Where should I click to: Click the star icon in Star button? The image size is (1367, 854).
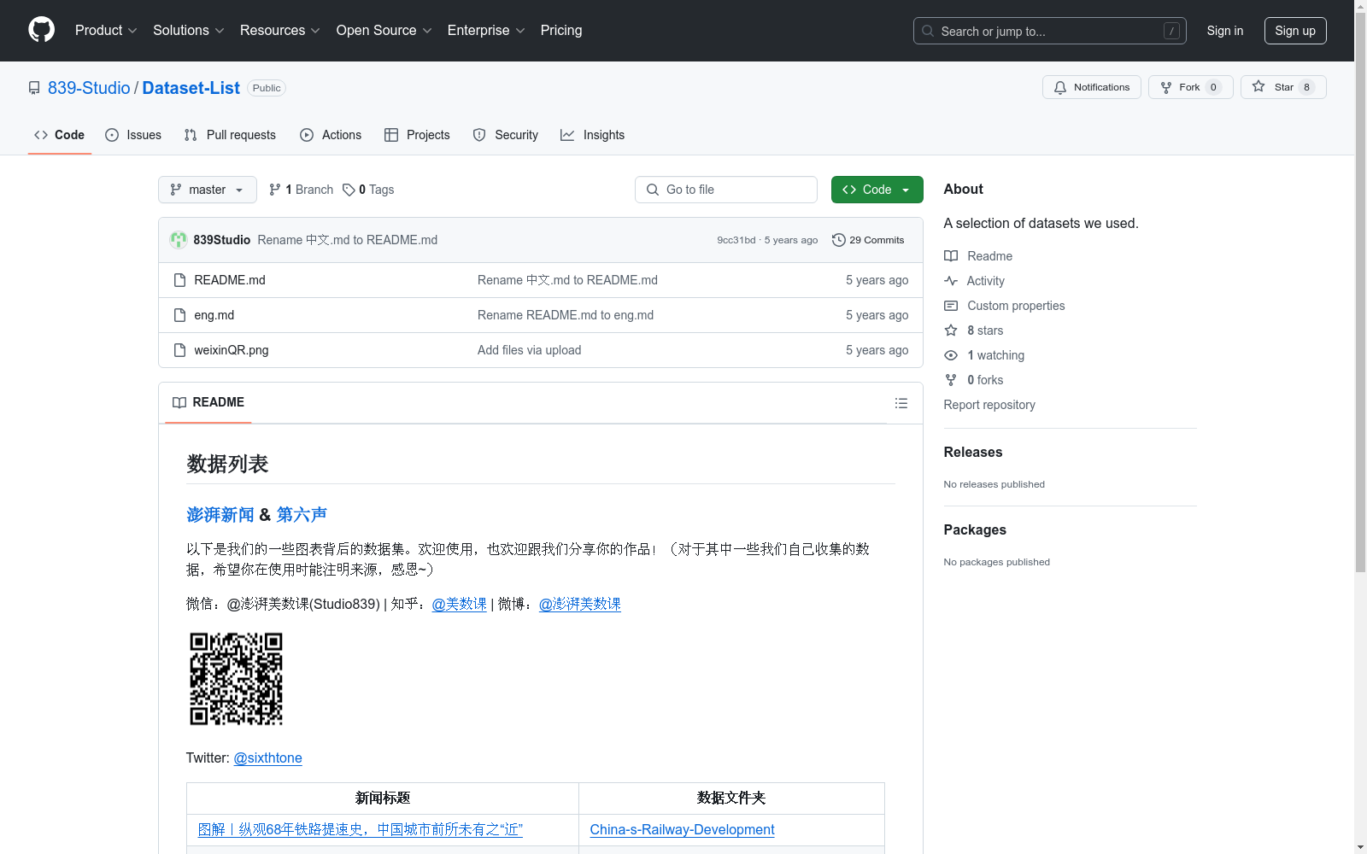point(1258,86)
